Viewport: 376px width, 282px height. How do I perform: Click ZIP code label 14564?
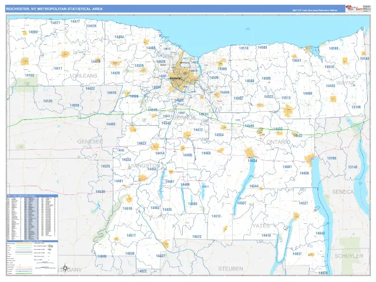pos(219,135)
